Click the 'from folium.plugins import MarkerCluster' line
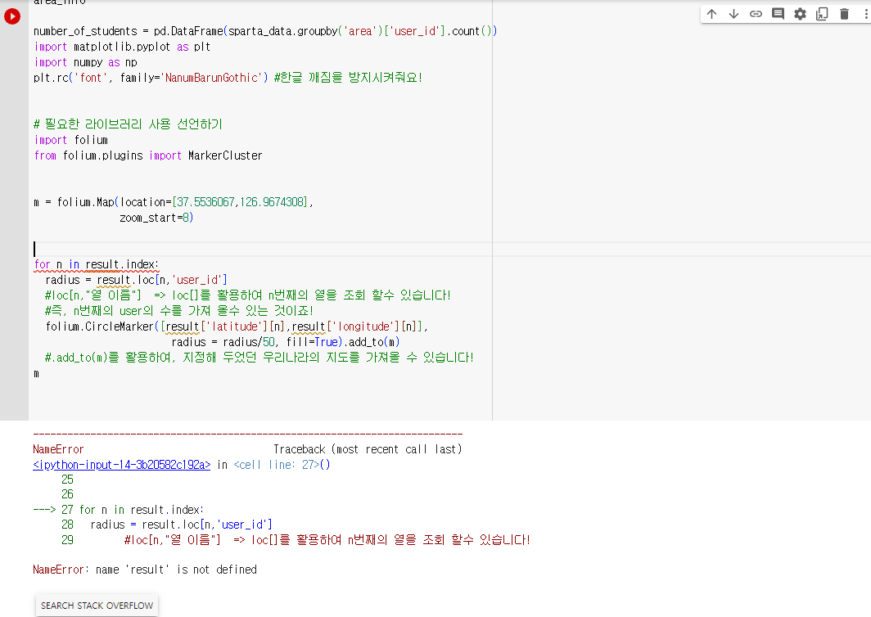Screen dimensions: 871x617 [148, 155]
